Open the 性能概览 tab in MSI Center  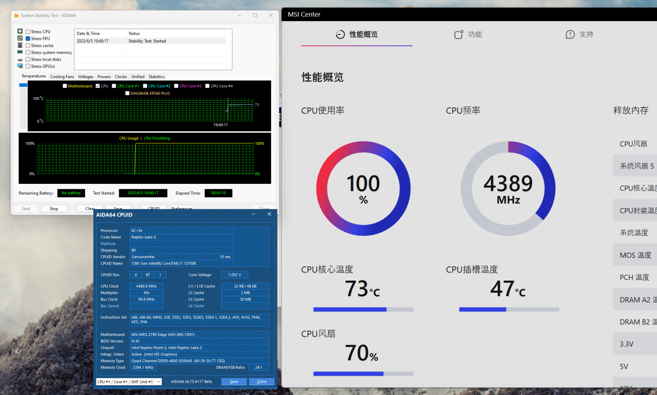357,35
